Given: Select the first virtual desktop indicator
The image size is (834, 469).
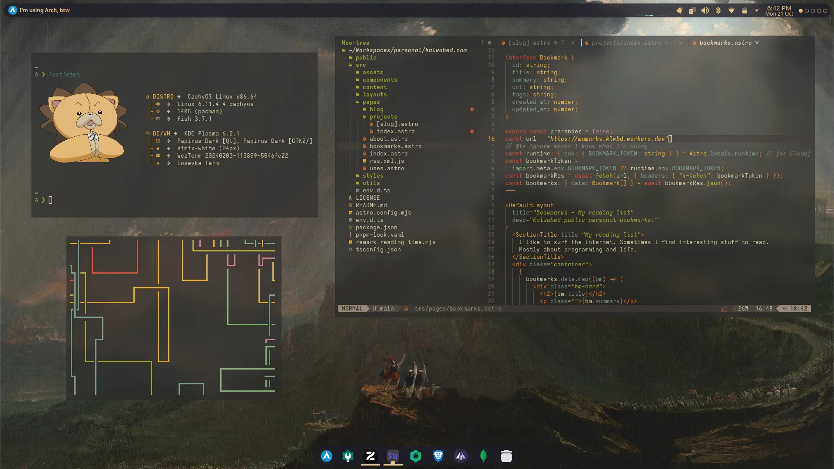Looking at the screenshot, I should click(x=801, y=11).
